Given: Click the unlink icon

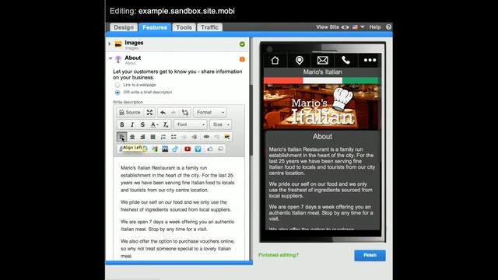Looking at the screenshot, I should (x=216, y=137).
